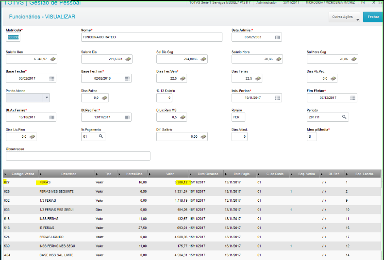Sort by Seq. Verba column header
This screenshot has height=260, width=384.
304,174
